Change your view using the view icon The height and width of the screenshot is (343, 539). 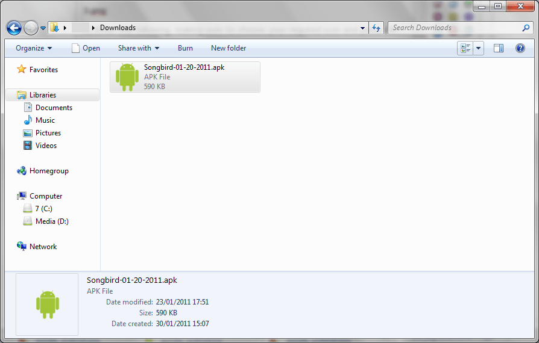point(465,48)
